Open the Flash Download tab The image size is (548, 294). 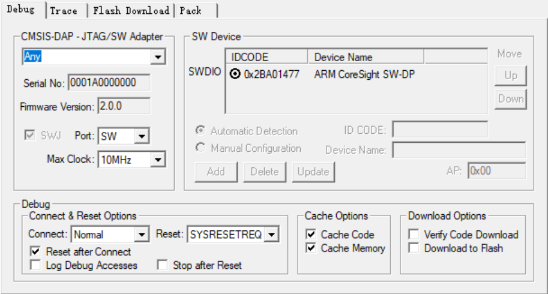point(131,10)
